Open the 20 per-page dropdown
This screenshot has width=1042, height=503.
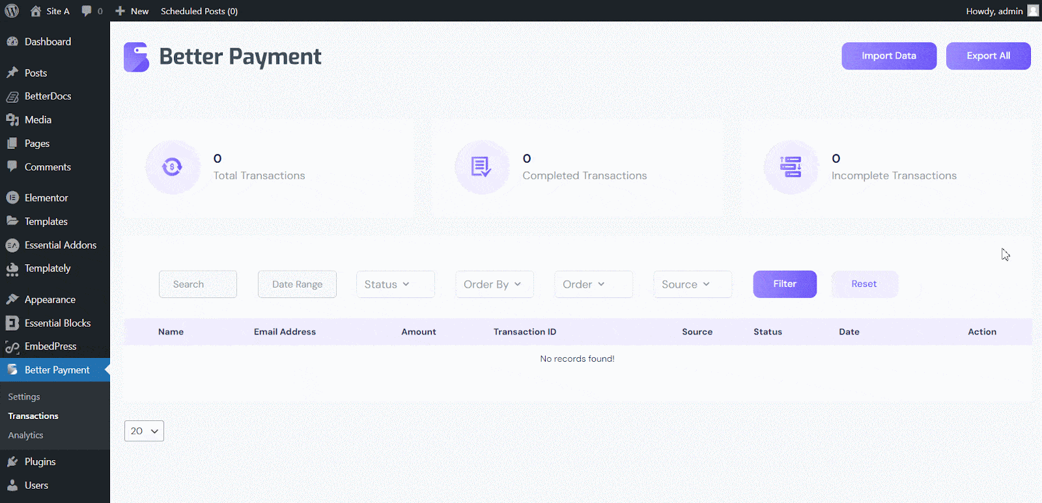[x=144, y=431]
